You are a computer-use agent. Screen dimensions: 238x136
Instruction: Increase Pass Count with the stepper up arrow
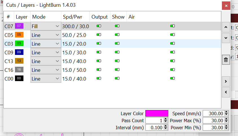(x=166, y=119)
